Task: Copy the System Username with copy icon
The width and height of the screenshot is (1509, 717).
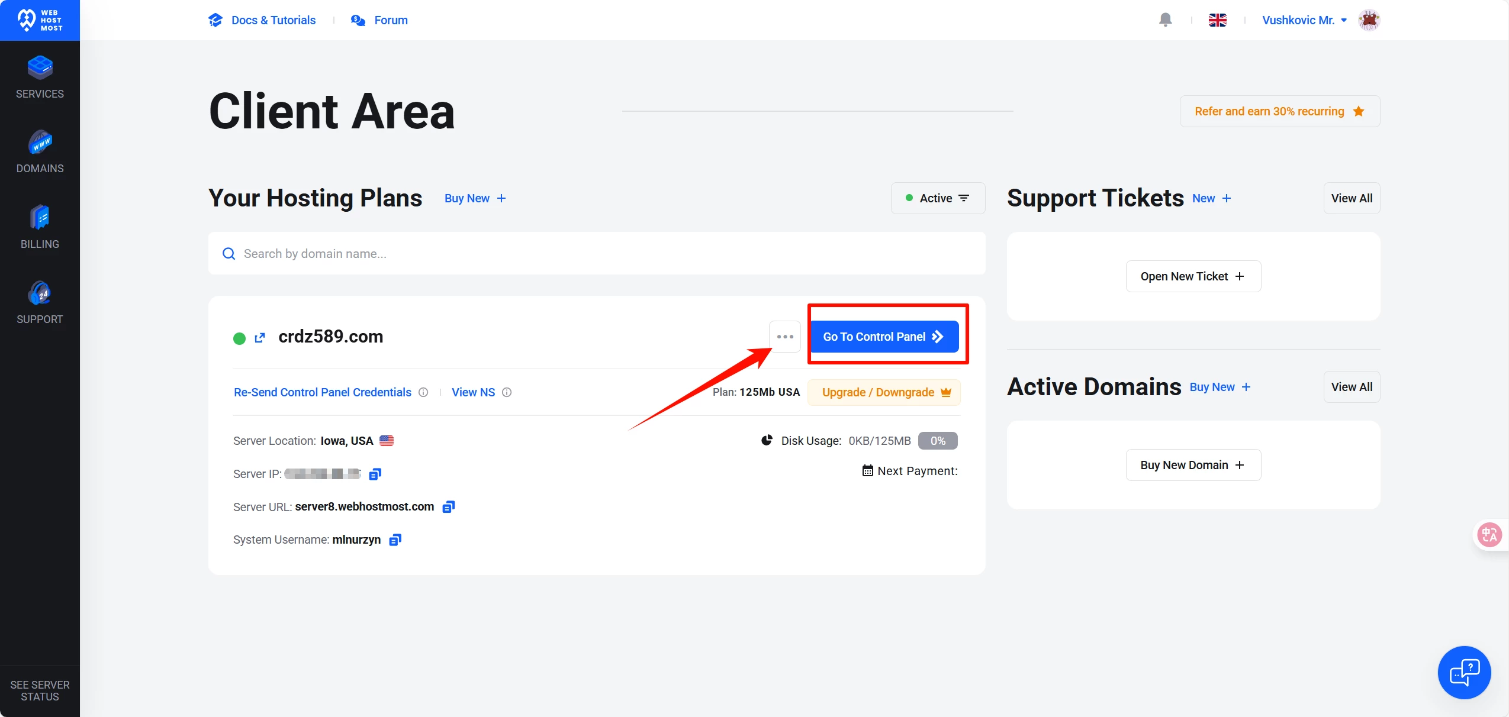Action: click(395, 540)
